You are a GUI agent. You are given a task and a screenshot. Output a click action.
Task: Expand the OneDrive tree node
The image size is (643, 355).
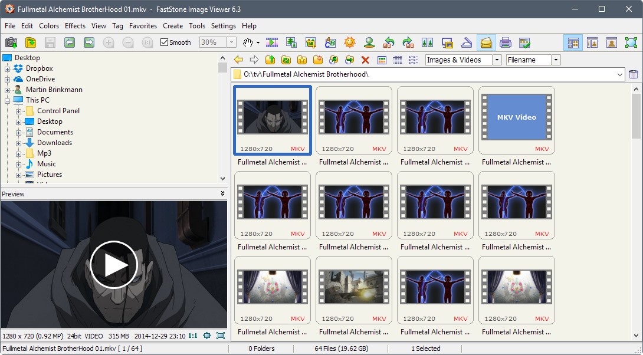[8, 80]
